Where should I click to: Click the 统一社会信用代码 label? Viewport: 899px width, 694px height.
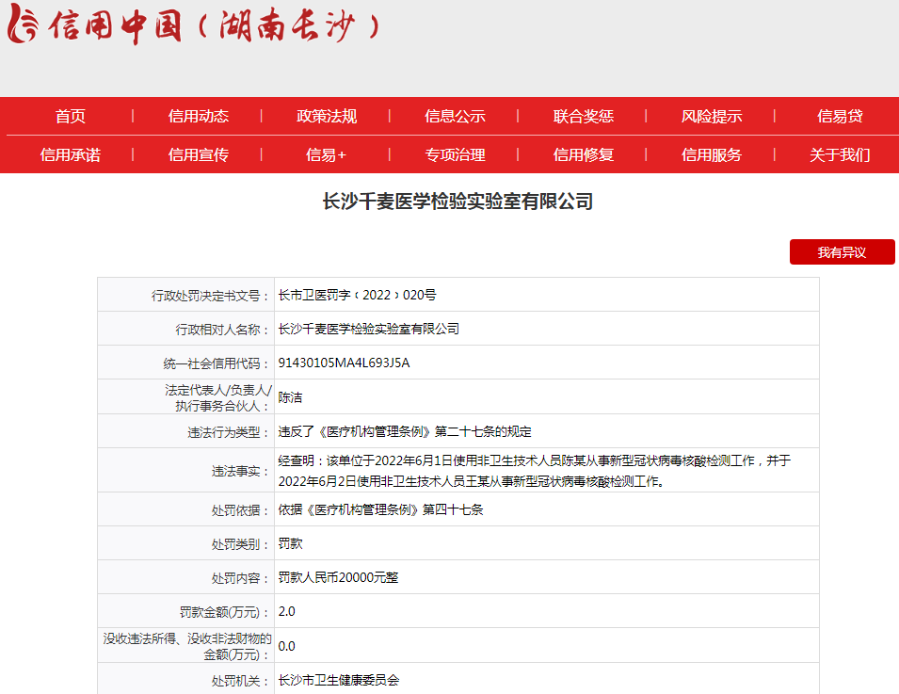pos(217,363)
